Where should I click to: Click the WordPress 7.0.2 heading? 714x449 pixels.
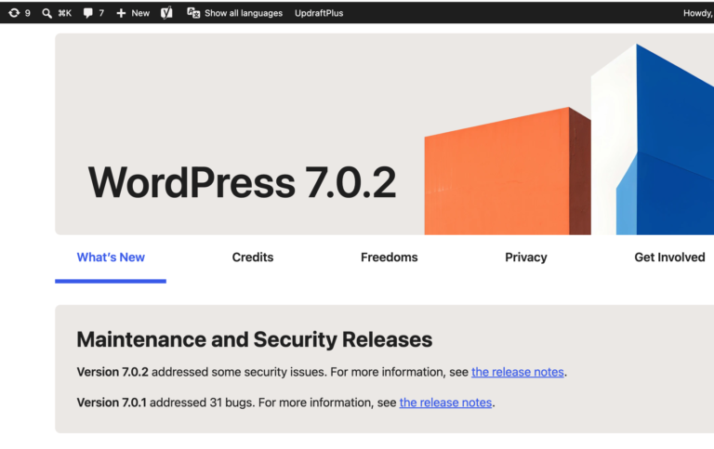242,182
